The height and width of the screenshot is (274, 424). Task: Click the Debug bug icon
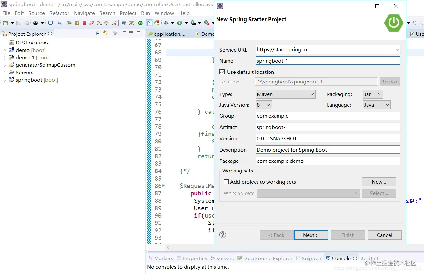pyautogui.click(x=167, y=23)
